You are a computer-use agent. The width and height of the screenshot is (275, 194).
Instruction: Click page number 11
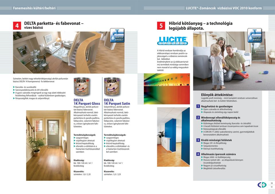272,187
